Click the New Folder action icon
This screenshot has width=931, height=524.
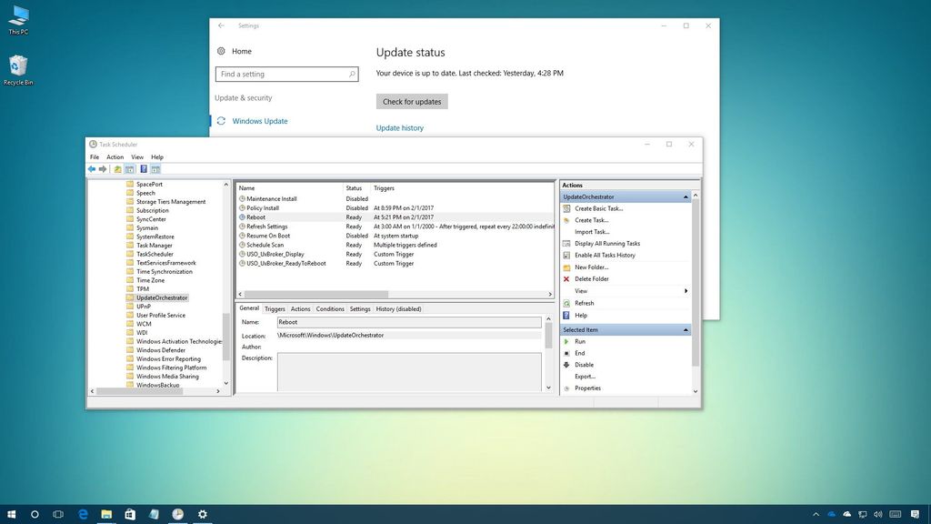tap(566, 267)
